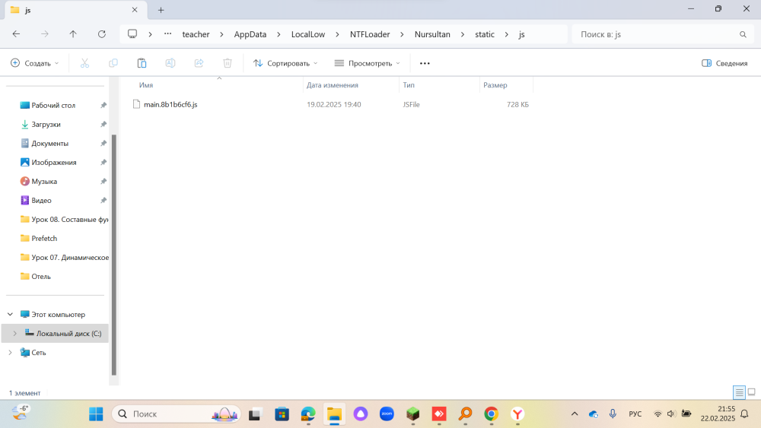The height and width of the screenshot is (428, 761).
Task: Click the Delete trash icon
Action: (227, 63)
